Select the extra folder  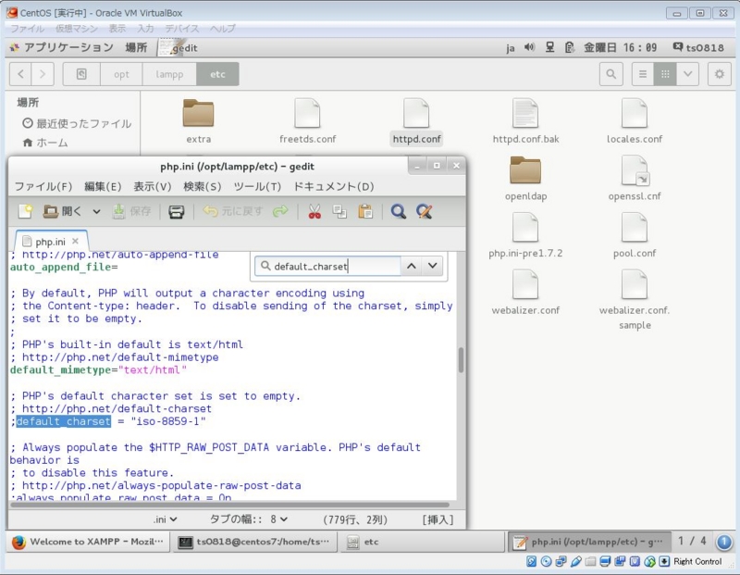coord(199,121)
